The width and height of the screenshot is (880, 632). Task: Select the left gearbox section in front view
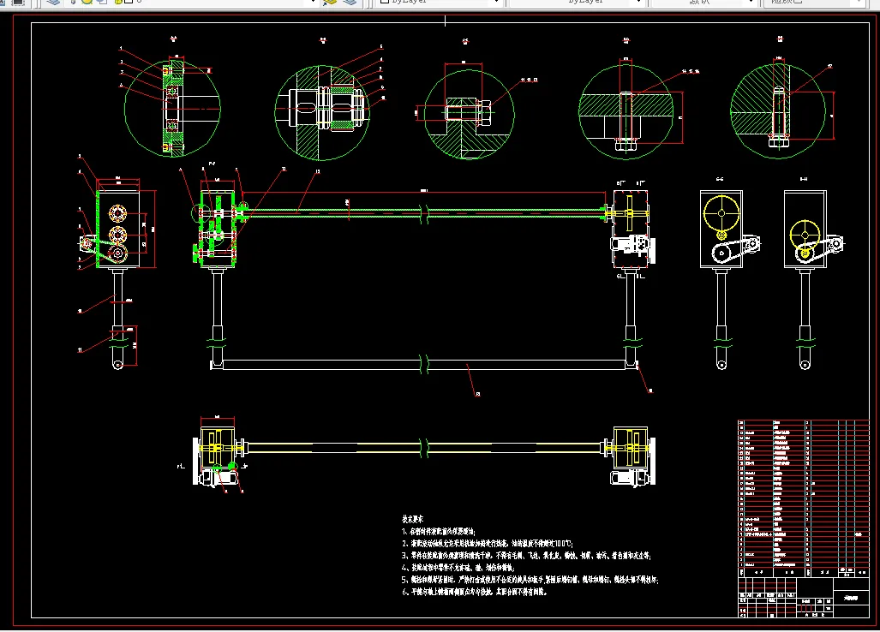click(218, 230)
